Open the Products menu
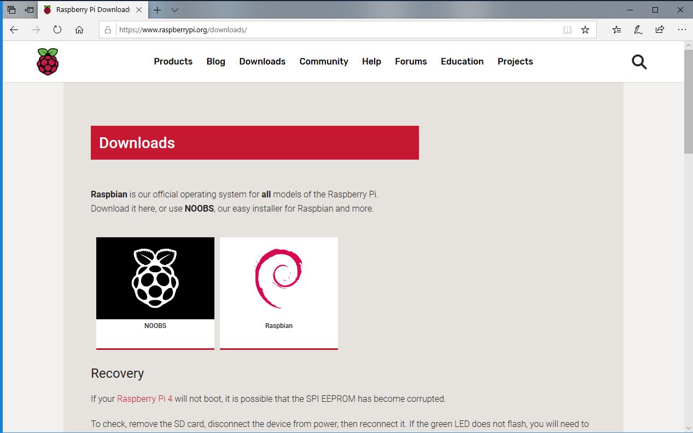The width and height of the screenshot is (693, 433). [x=173, y=62]
